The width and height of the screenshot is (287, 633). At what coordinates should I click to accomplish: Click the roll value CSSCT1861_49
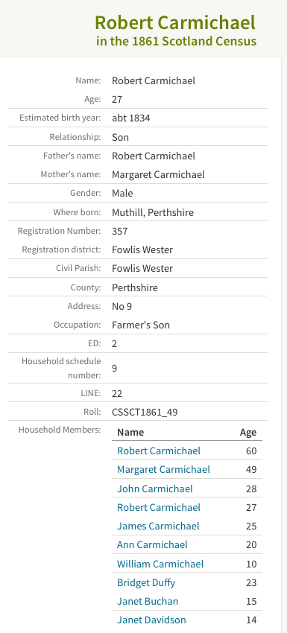tap(145, 412)
